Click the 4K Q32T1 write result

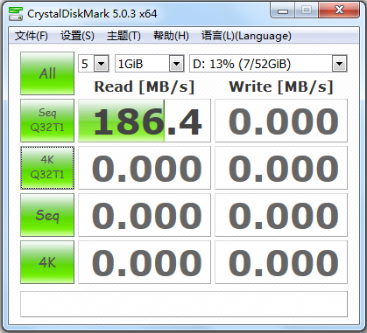point(281,168)
